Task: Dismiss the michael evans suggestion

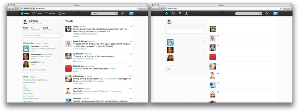Action: tap(59, 54)
